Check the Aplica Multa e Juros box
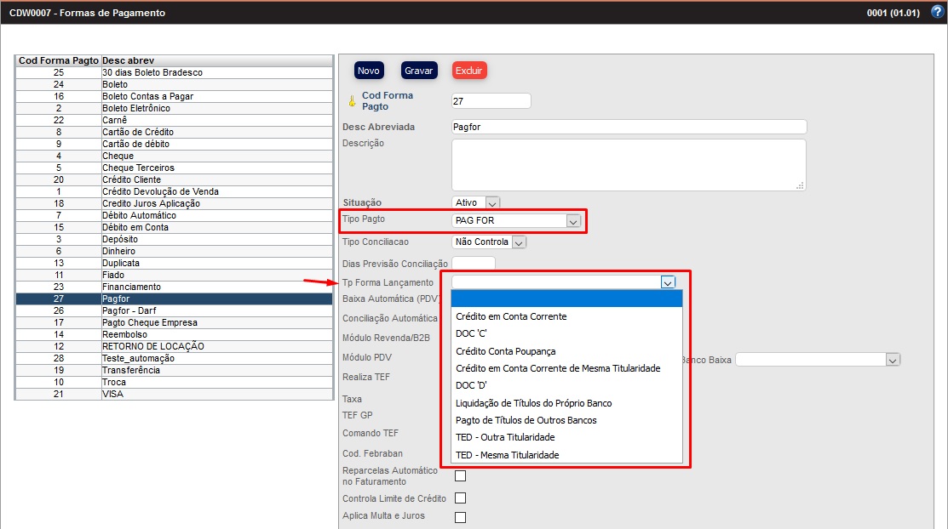The height and width of the screenshot is (529, 948). point(460,516)
